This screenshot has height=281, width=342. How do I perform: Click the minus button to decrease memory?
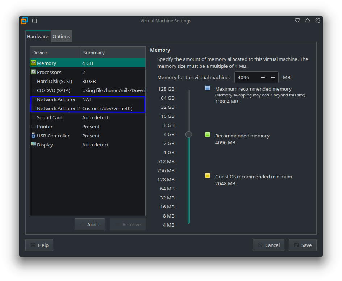(x=263, y=78)
